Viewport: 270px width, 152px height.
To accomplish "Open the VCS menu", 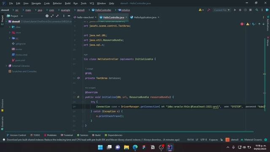I will coord(92,3).
